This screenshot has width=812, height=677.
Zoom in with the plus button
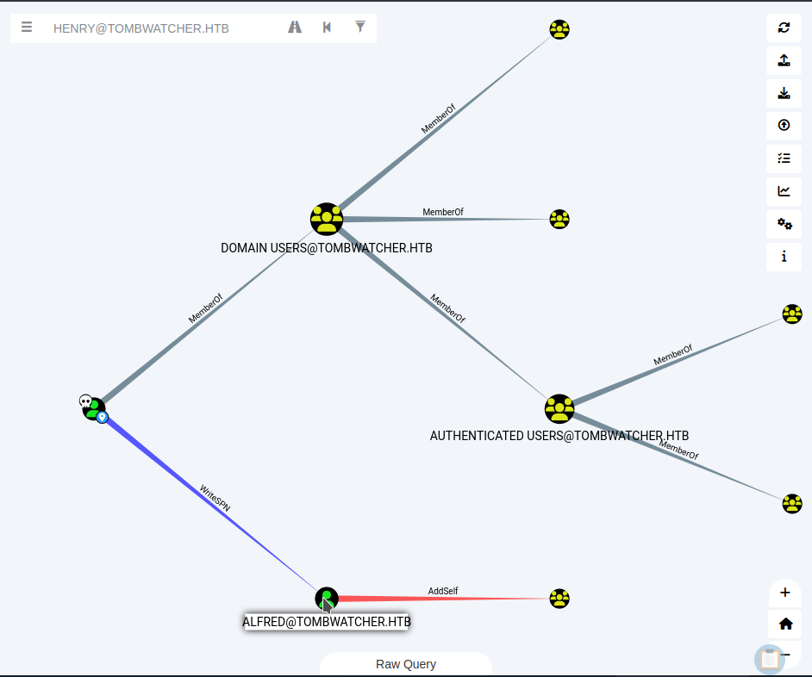point(784,593)
